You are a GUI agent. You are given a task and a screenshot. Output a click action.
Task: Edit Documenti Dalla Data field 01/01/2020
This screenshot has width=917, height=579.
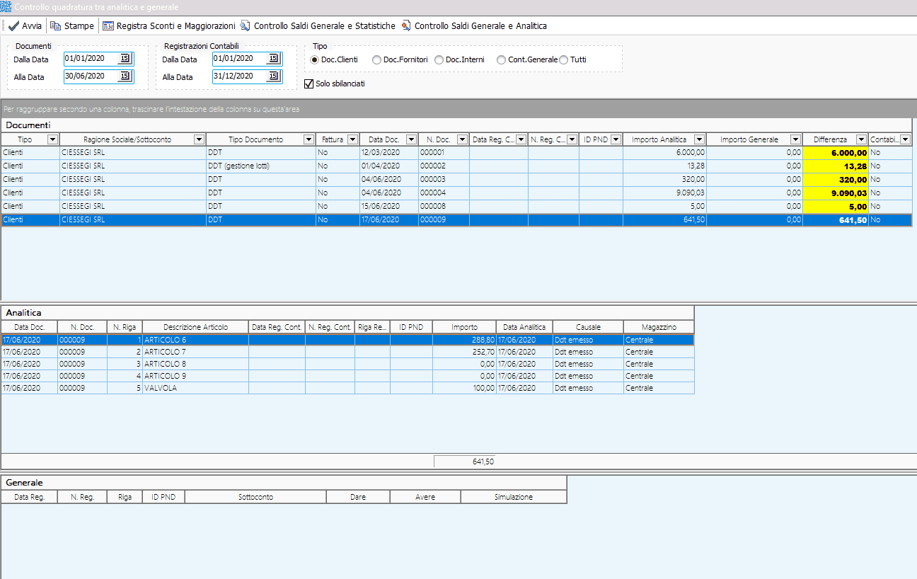[x=91, y=59]
